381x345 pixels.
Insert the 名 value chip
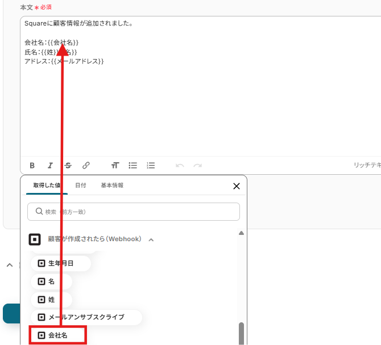(x=51, y=281)
